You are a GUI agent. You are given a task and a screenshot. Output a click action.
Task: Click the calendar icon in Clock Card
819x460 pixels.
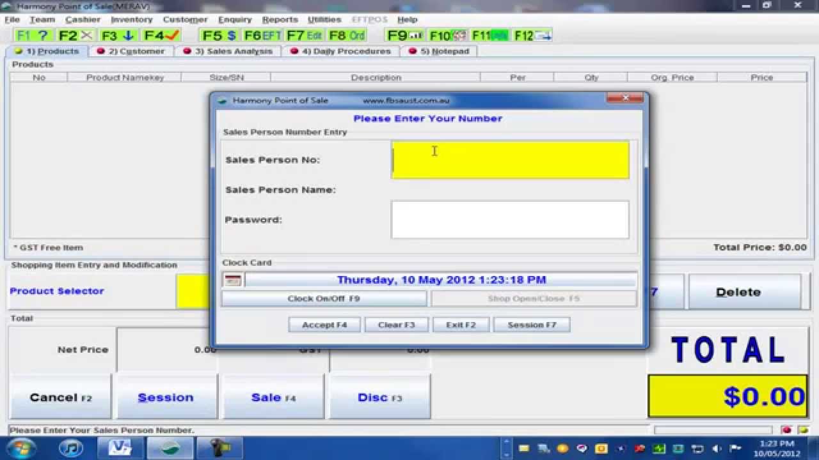[x=232, y=280]
